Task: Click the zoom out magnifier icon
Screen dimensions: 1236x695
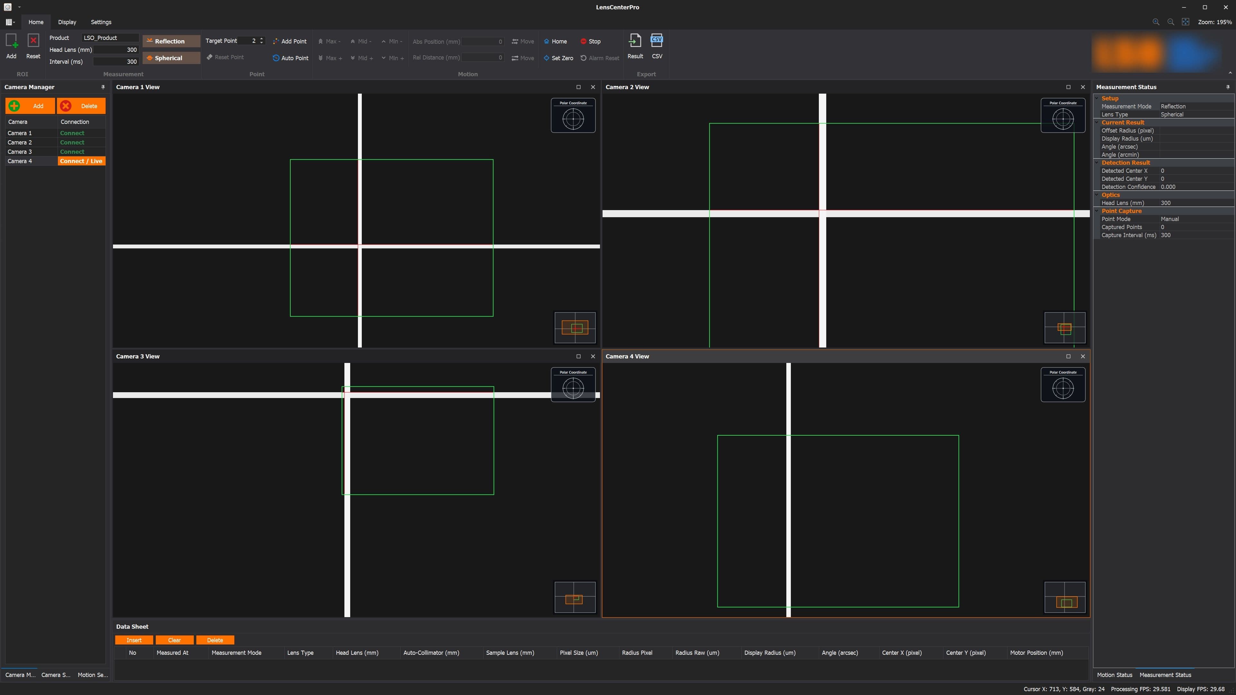Action: click(x=1171, y=22)
